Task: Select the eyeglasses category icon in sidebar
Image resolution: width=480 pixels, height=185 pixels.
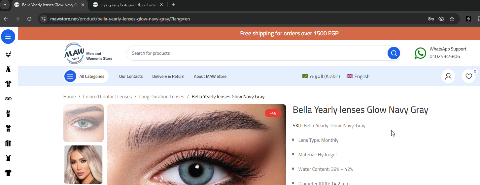Action: 8,99
